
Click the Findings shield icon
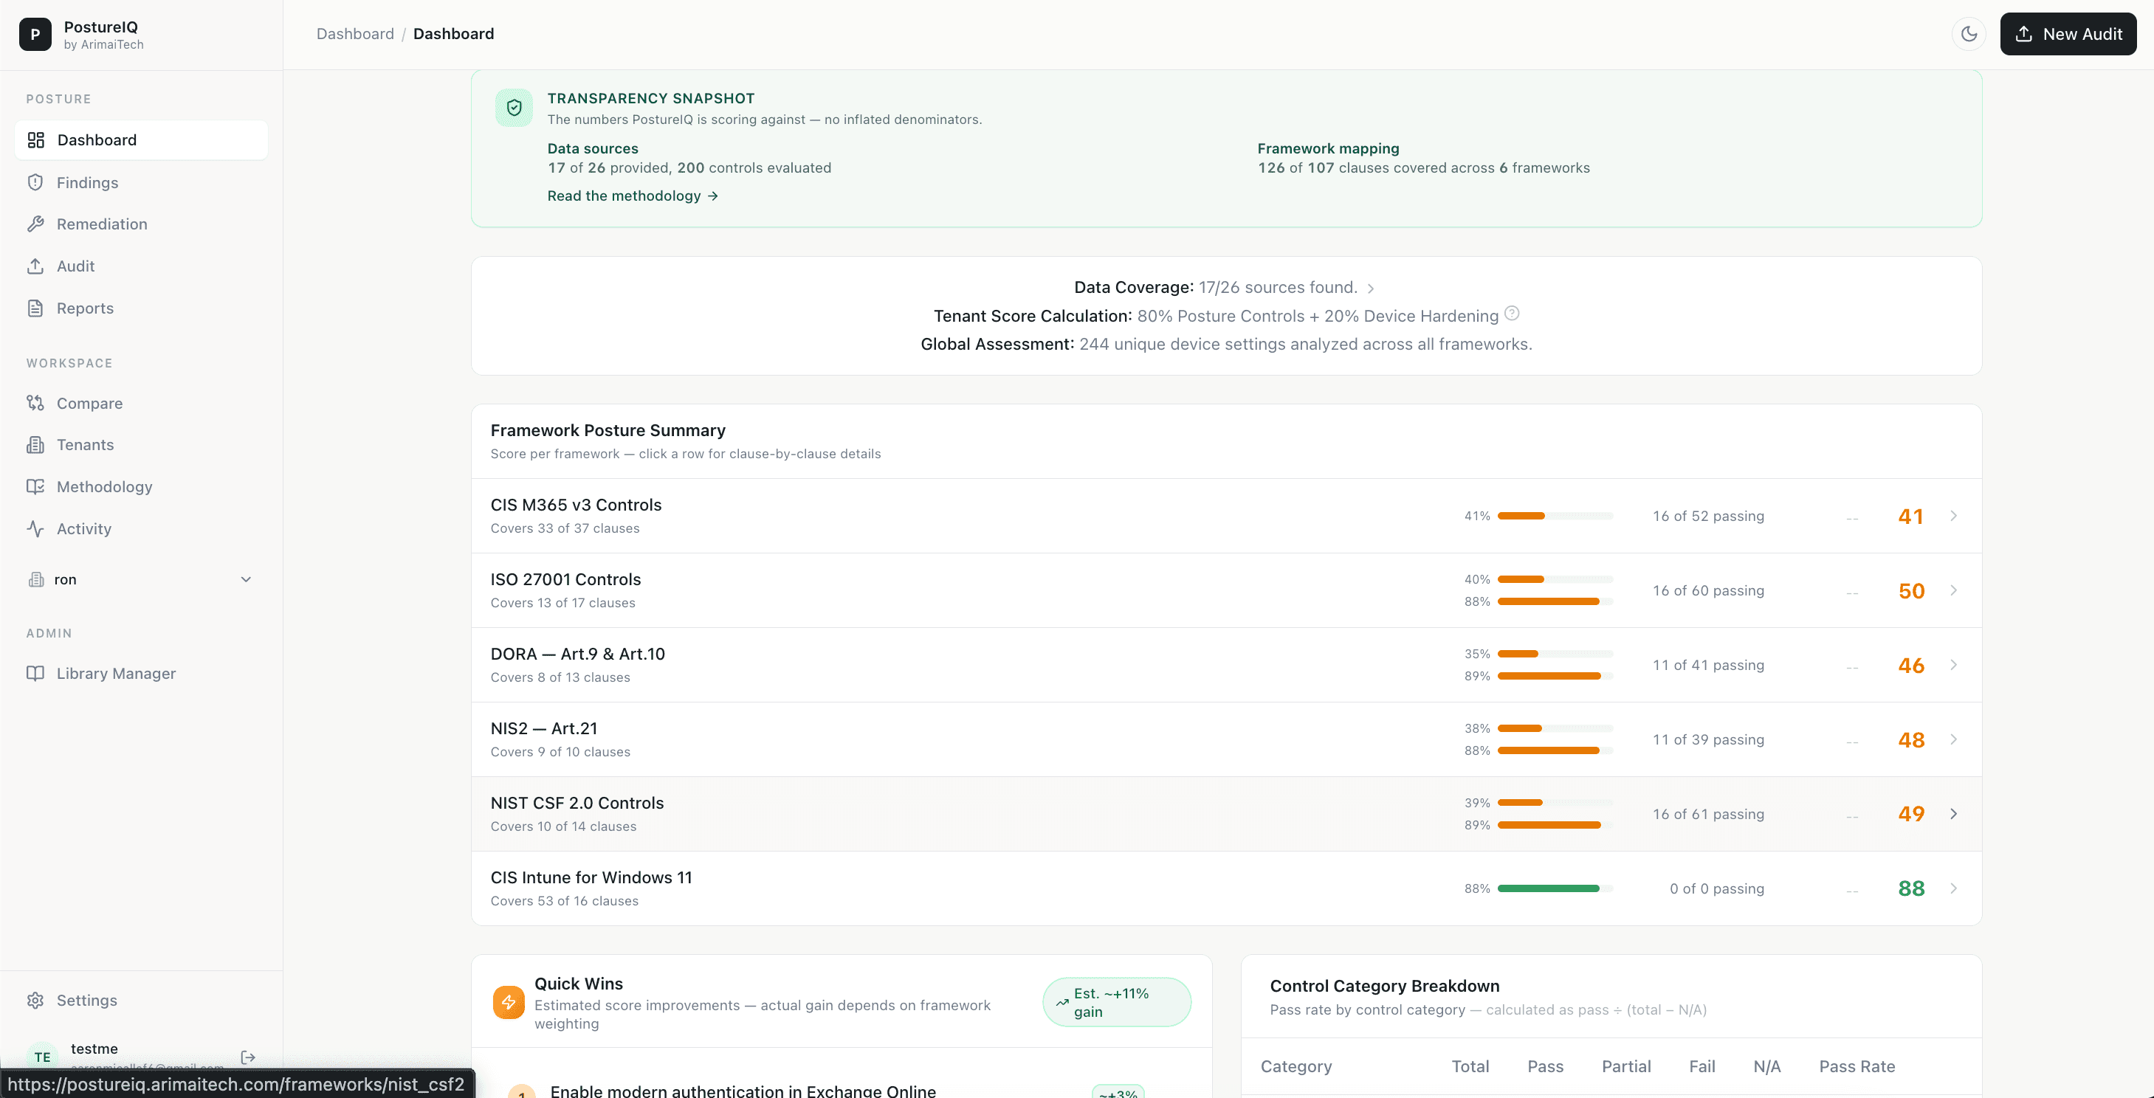35,182
